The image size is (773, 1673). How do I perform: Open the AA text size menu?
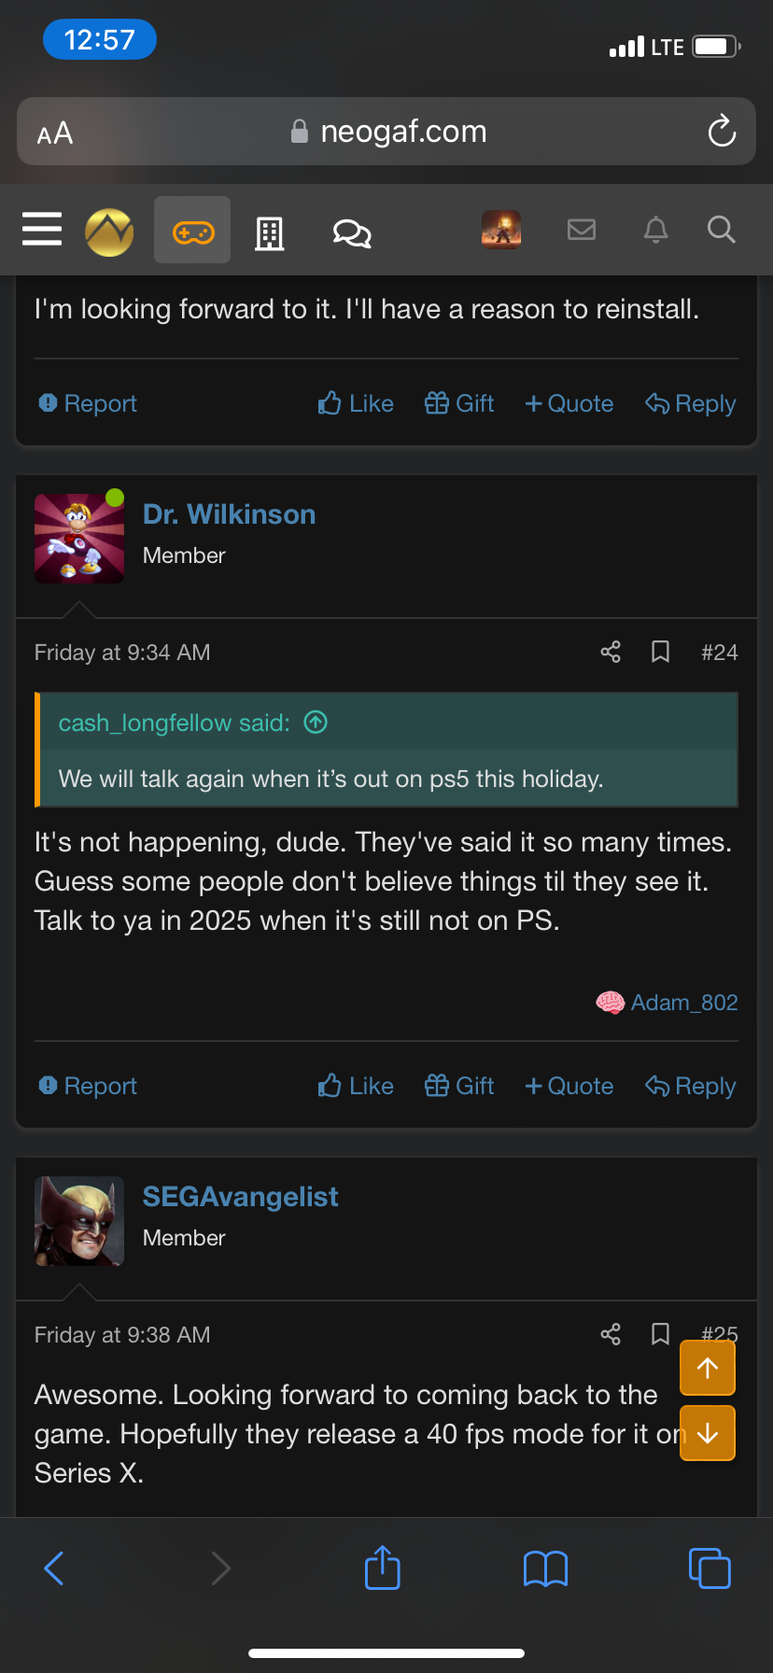55,133
